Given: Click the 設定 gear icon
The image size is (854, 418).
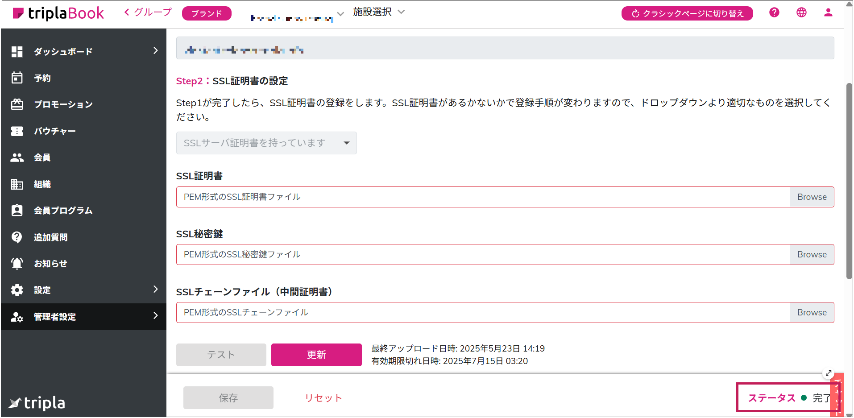Looking at the screenshot, I should point(17,290).
